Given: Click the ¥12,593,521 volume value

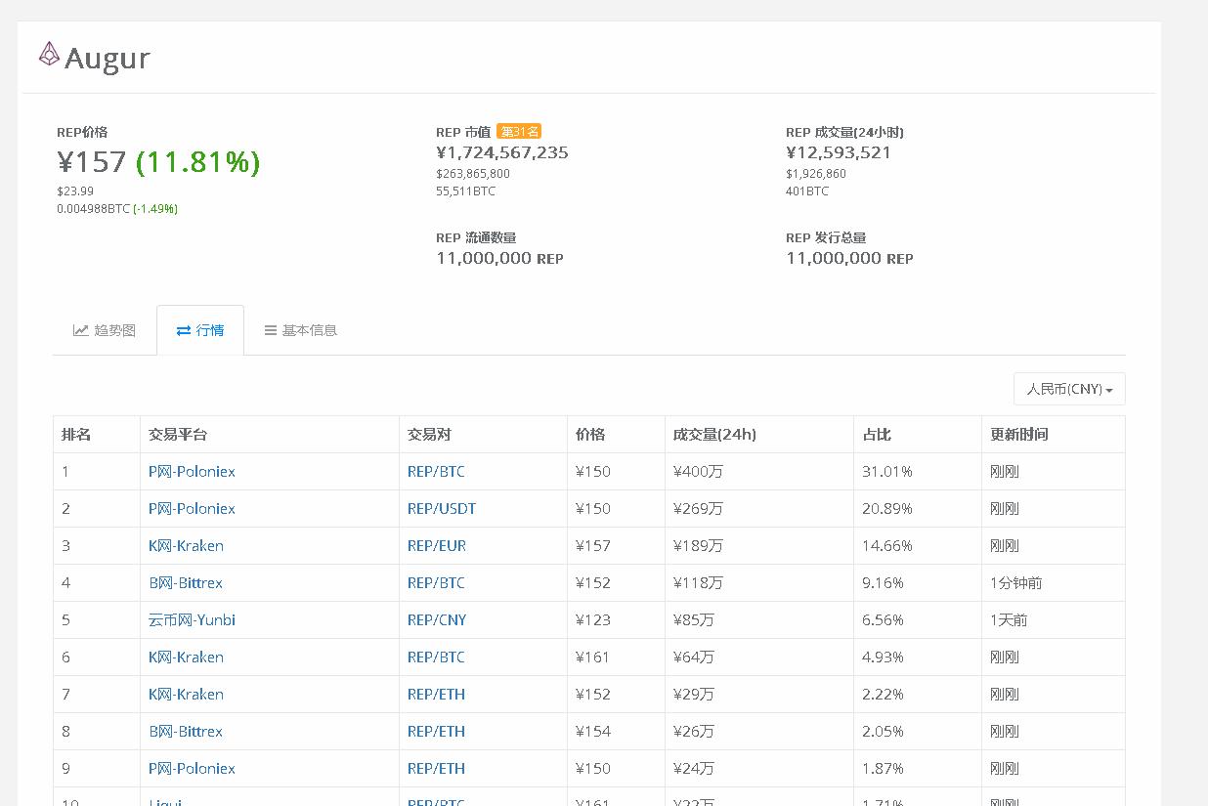Looking at the screenshot, I should (x=839, y=152).
